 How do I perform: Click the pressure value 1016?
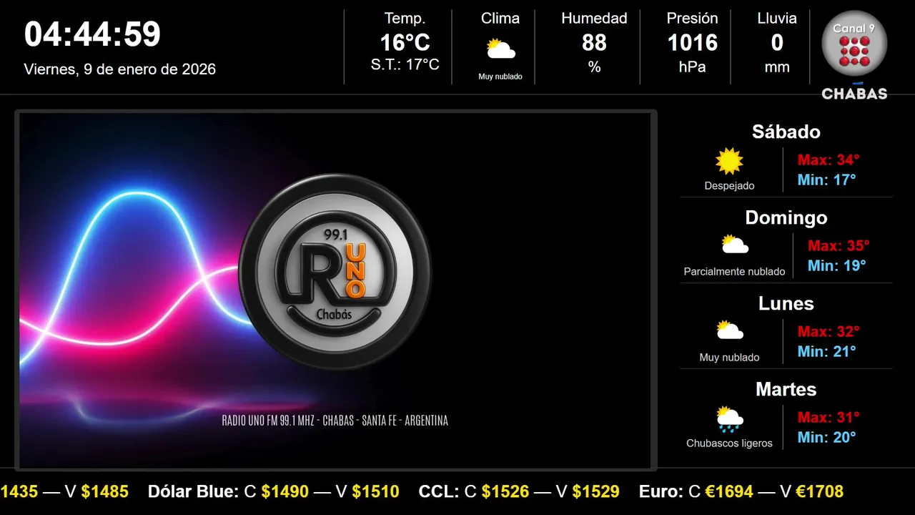(x=692, y=43)
